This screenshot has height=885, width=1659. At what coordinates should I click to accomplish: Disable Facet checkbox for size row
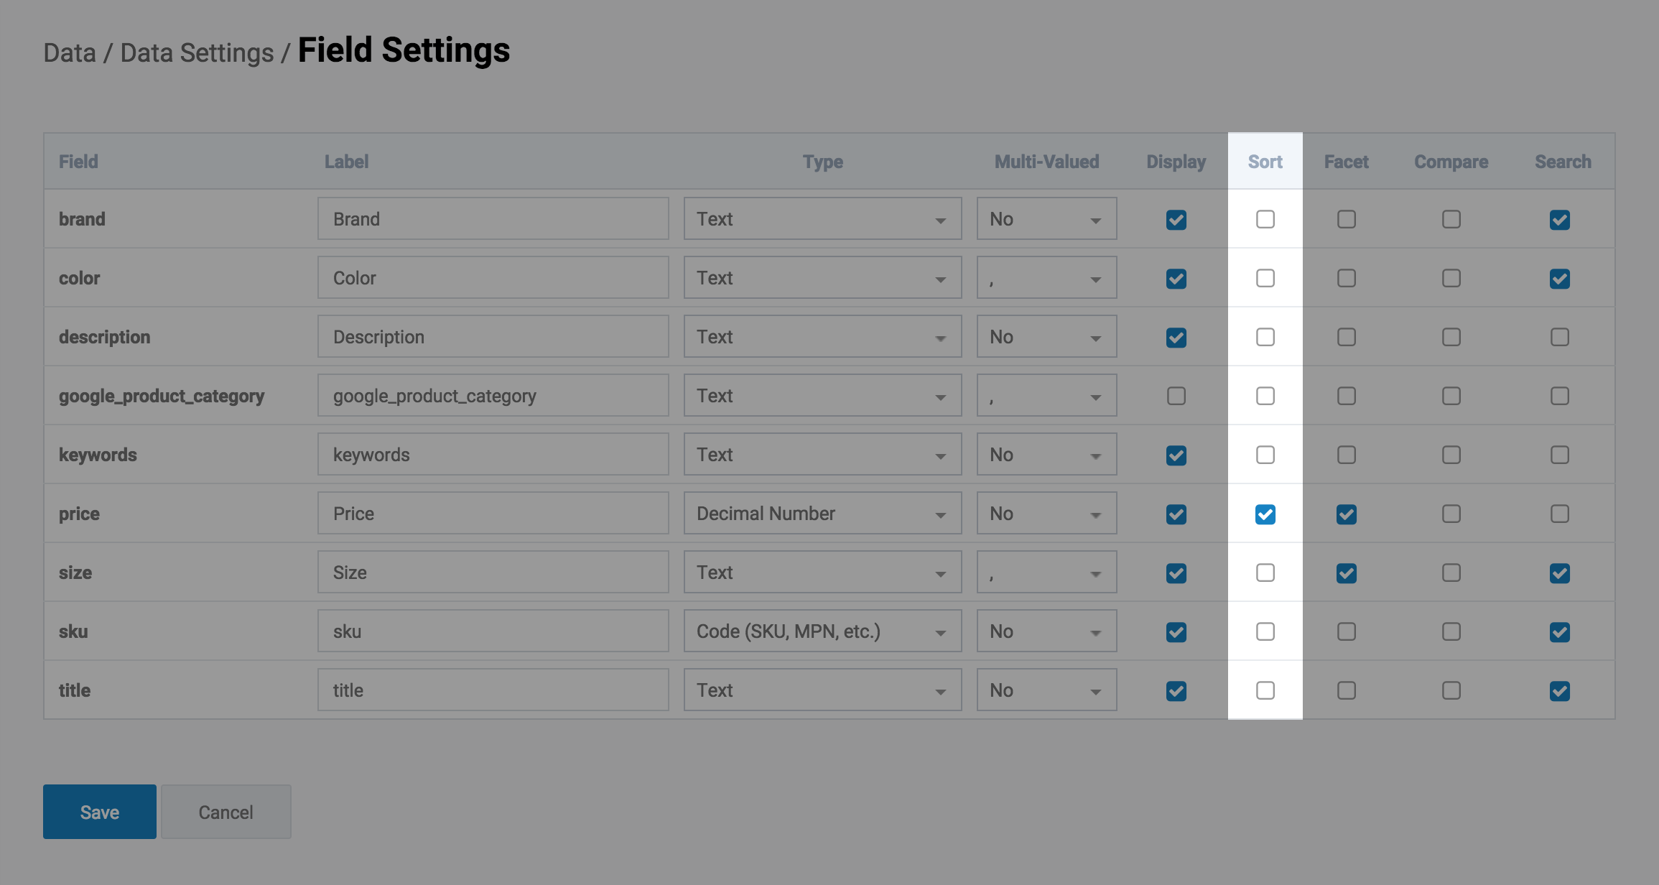tap(1346, 573)
